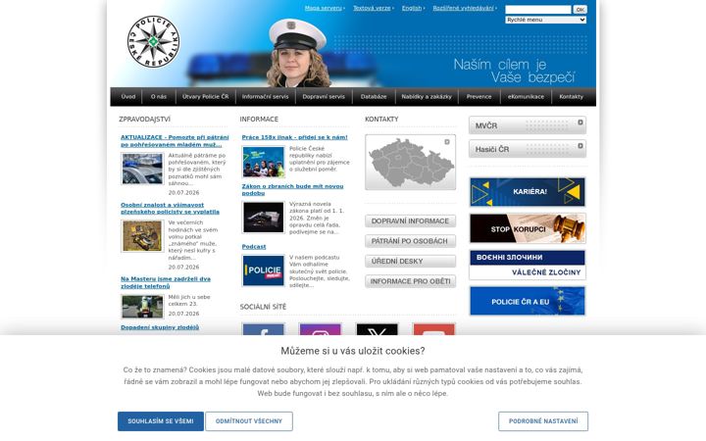Open the Facebook social media icon

[x=264, y=329]
